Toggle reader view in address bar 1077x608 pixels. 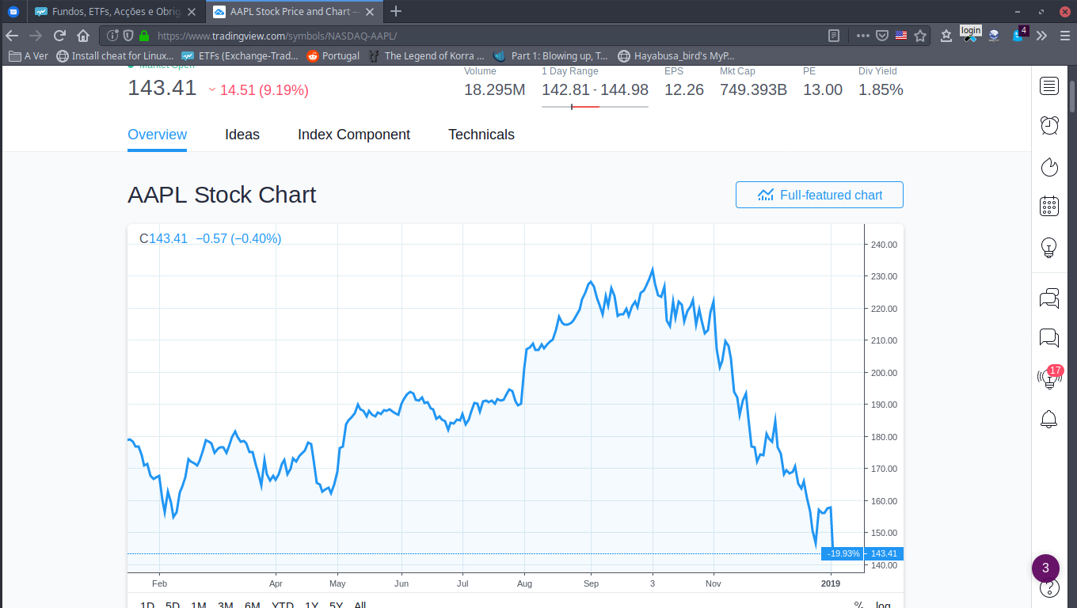coord(834,36)
